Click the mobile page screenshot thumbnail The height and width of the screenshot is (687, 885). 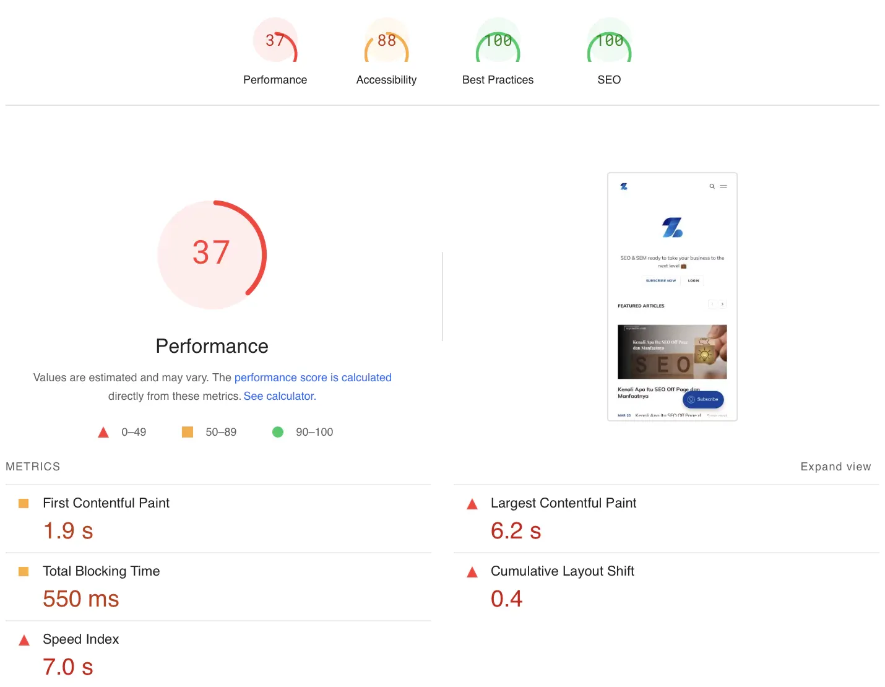[x=672, y=296]
